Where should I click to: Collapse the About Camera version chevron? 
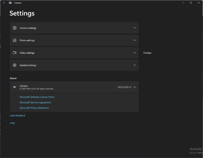click(x=135, y=87)
